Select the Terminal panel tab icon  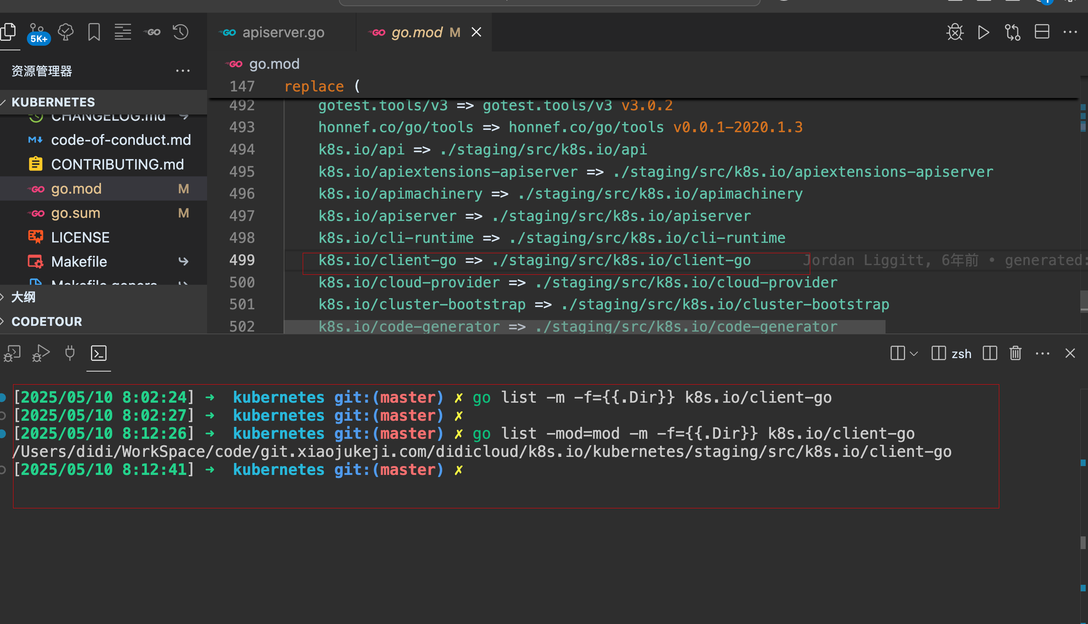click(99, 353)
